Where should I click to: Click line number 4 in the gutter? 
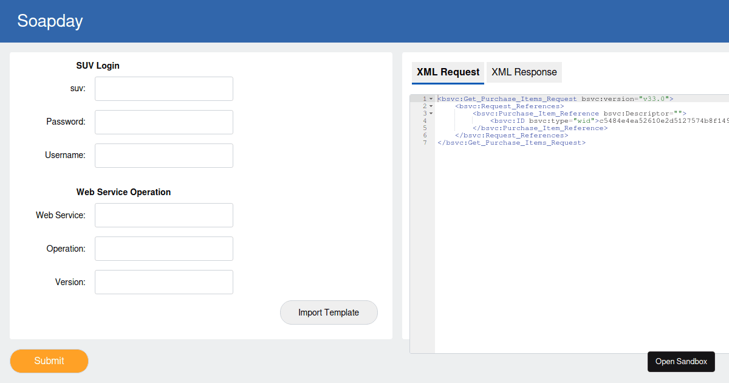[424, 120]
